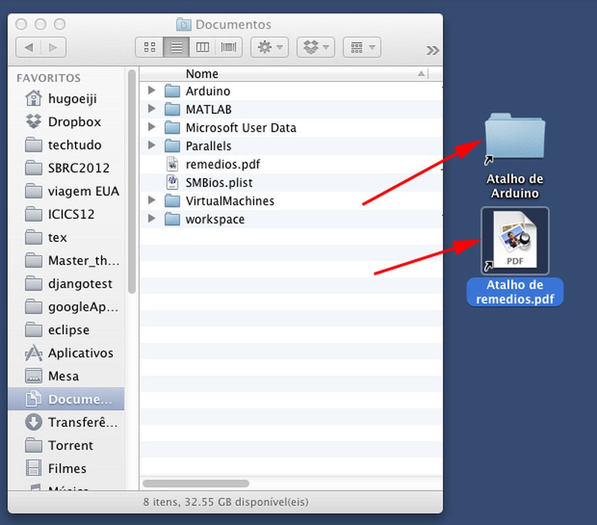Click the sidebar vertical scrollbar
The image size is (597, 525).
[132, 181]
